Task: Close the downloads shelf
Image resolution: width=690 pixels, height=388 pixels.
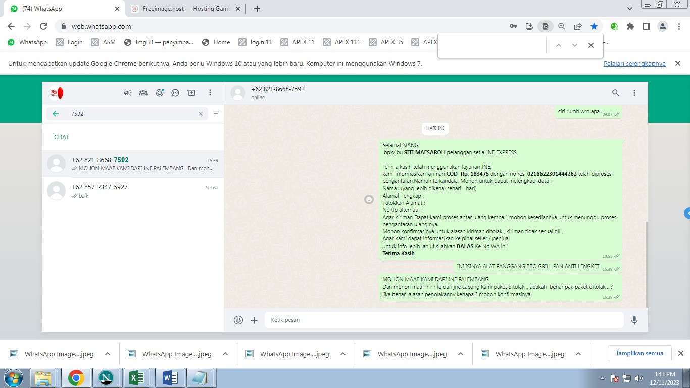Action: (680, 353)
